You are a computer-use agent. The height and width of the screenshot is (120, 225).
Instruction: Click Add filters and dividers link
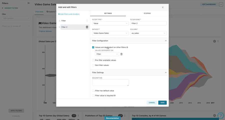(69, 14)
